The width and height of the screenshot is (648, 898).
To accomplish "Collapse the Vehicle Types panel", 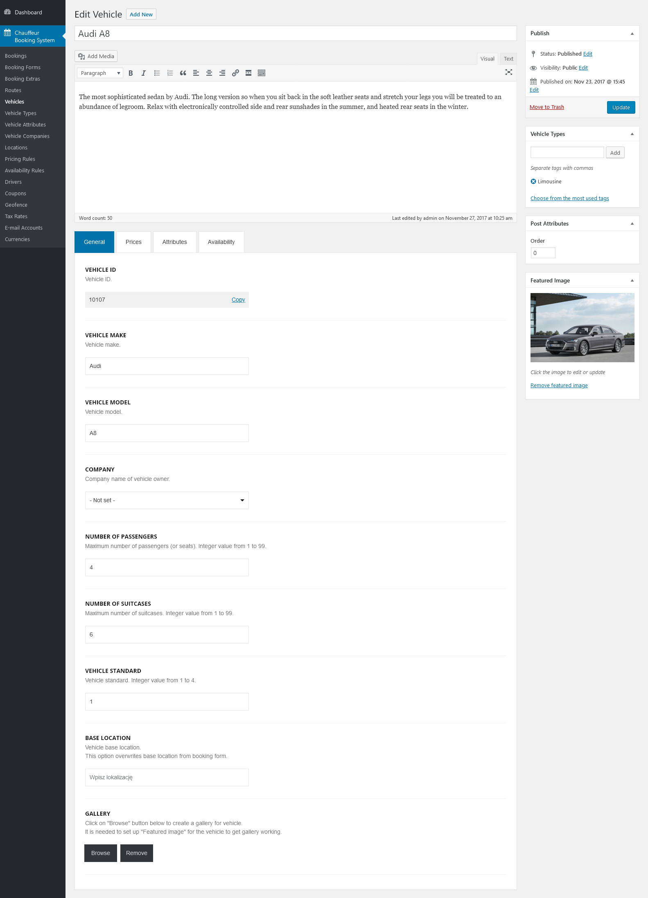I will pos(632,134).
